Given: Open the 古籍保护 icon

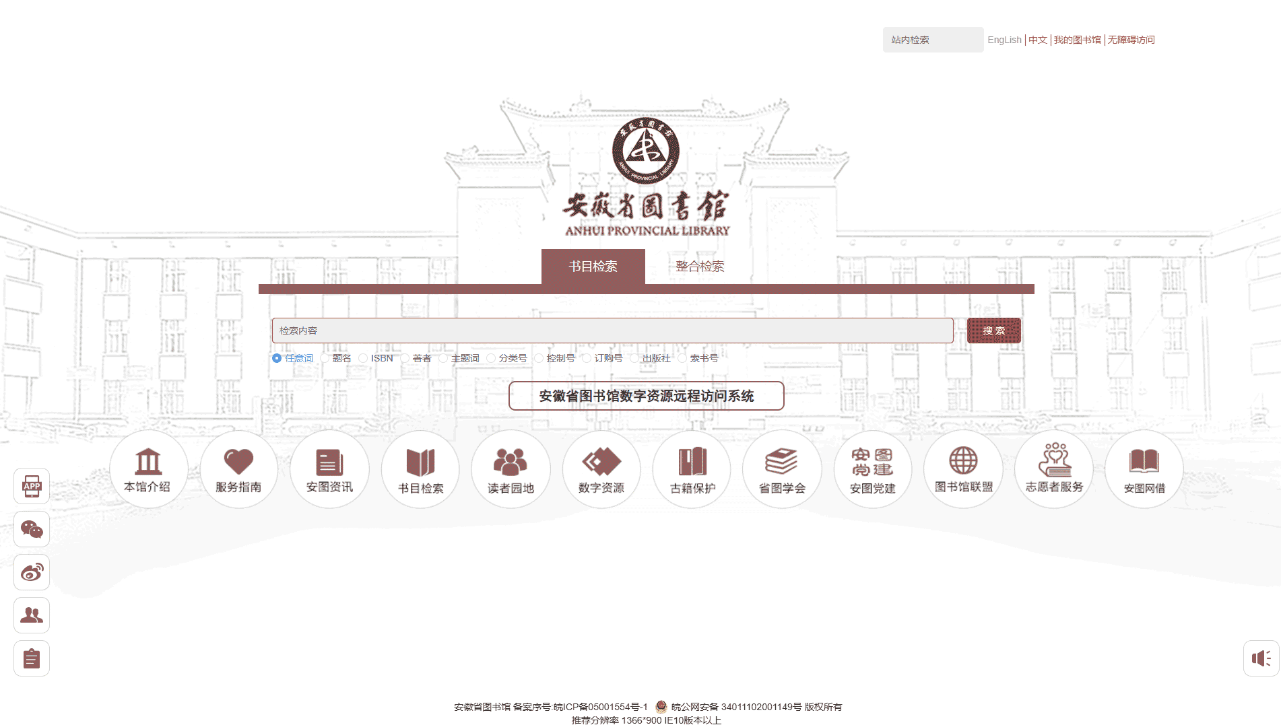Looking at the screenshot, I should pyautogui.click(x=692, y=469).
